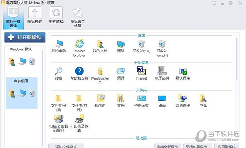Select the 帮助和支持 icon
The image size is (246, 148).
80,73
